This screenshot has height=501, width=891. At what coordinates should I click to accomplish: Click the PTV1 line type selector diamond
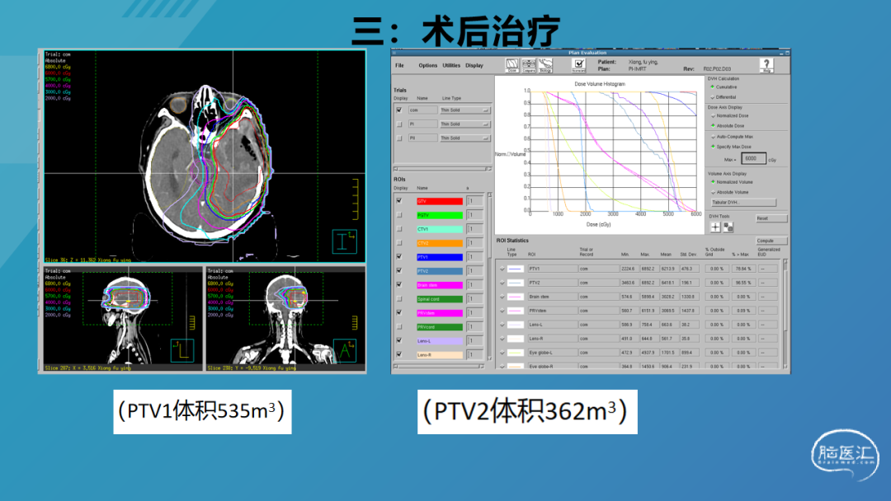(x=502, y=269)
